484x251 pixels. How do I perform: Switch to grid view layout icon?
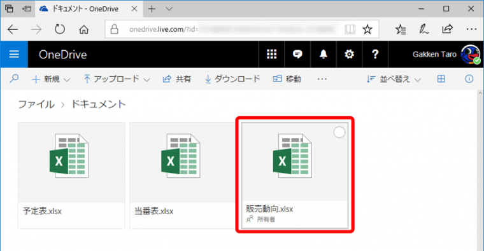point(441,79)
